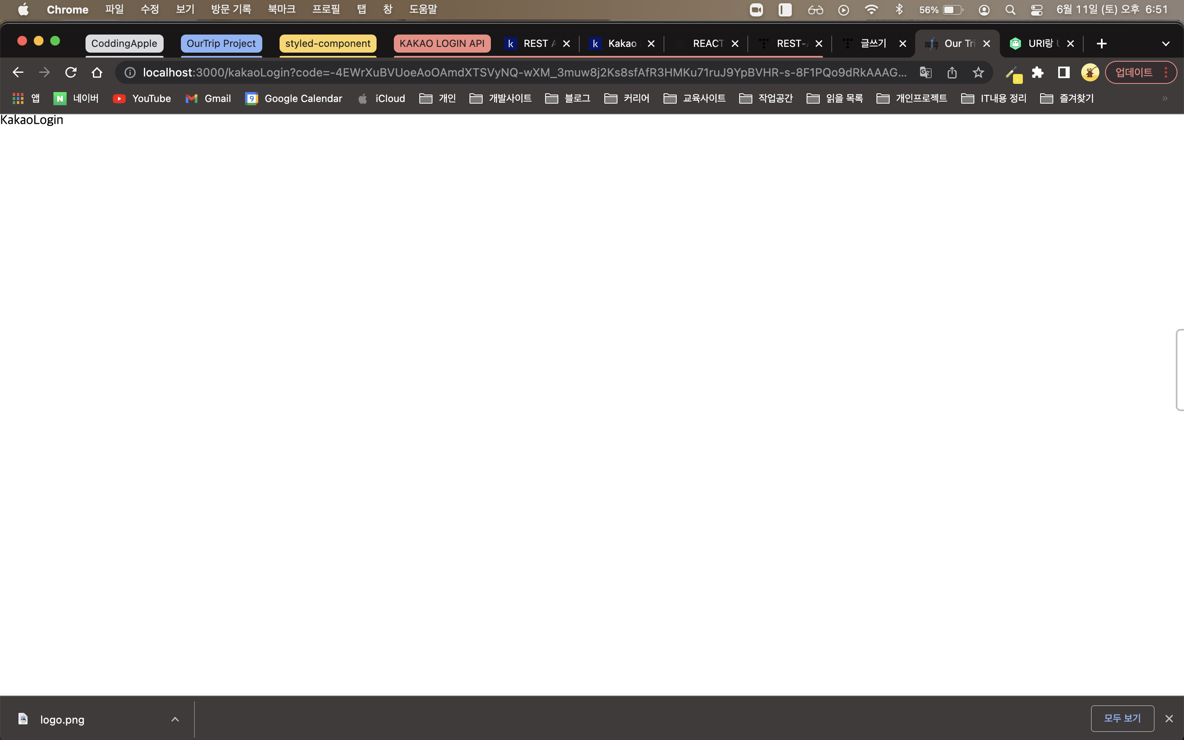Click the 모두 보기 downloads button
Image resolution: width=1184 pixels, height=740 pixels.
(1122, 718)
